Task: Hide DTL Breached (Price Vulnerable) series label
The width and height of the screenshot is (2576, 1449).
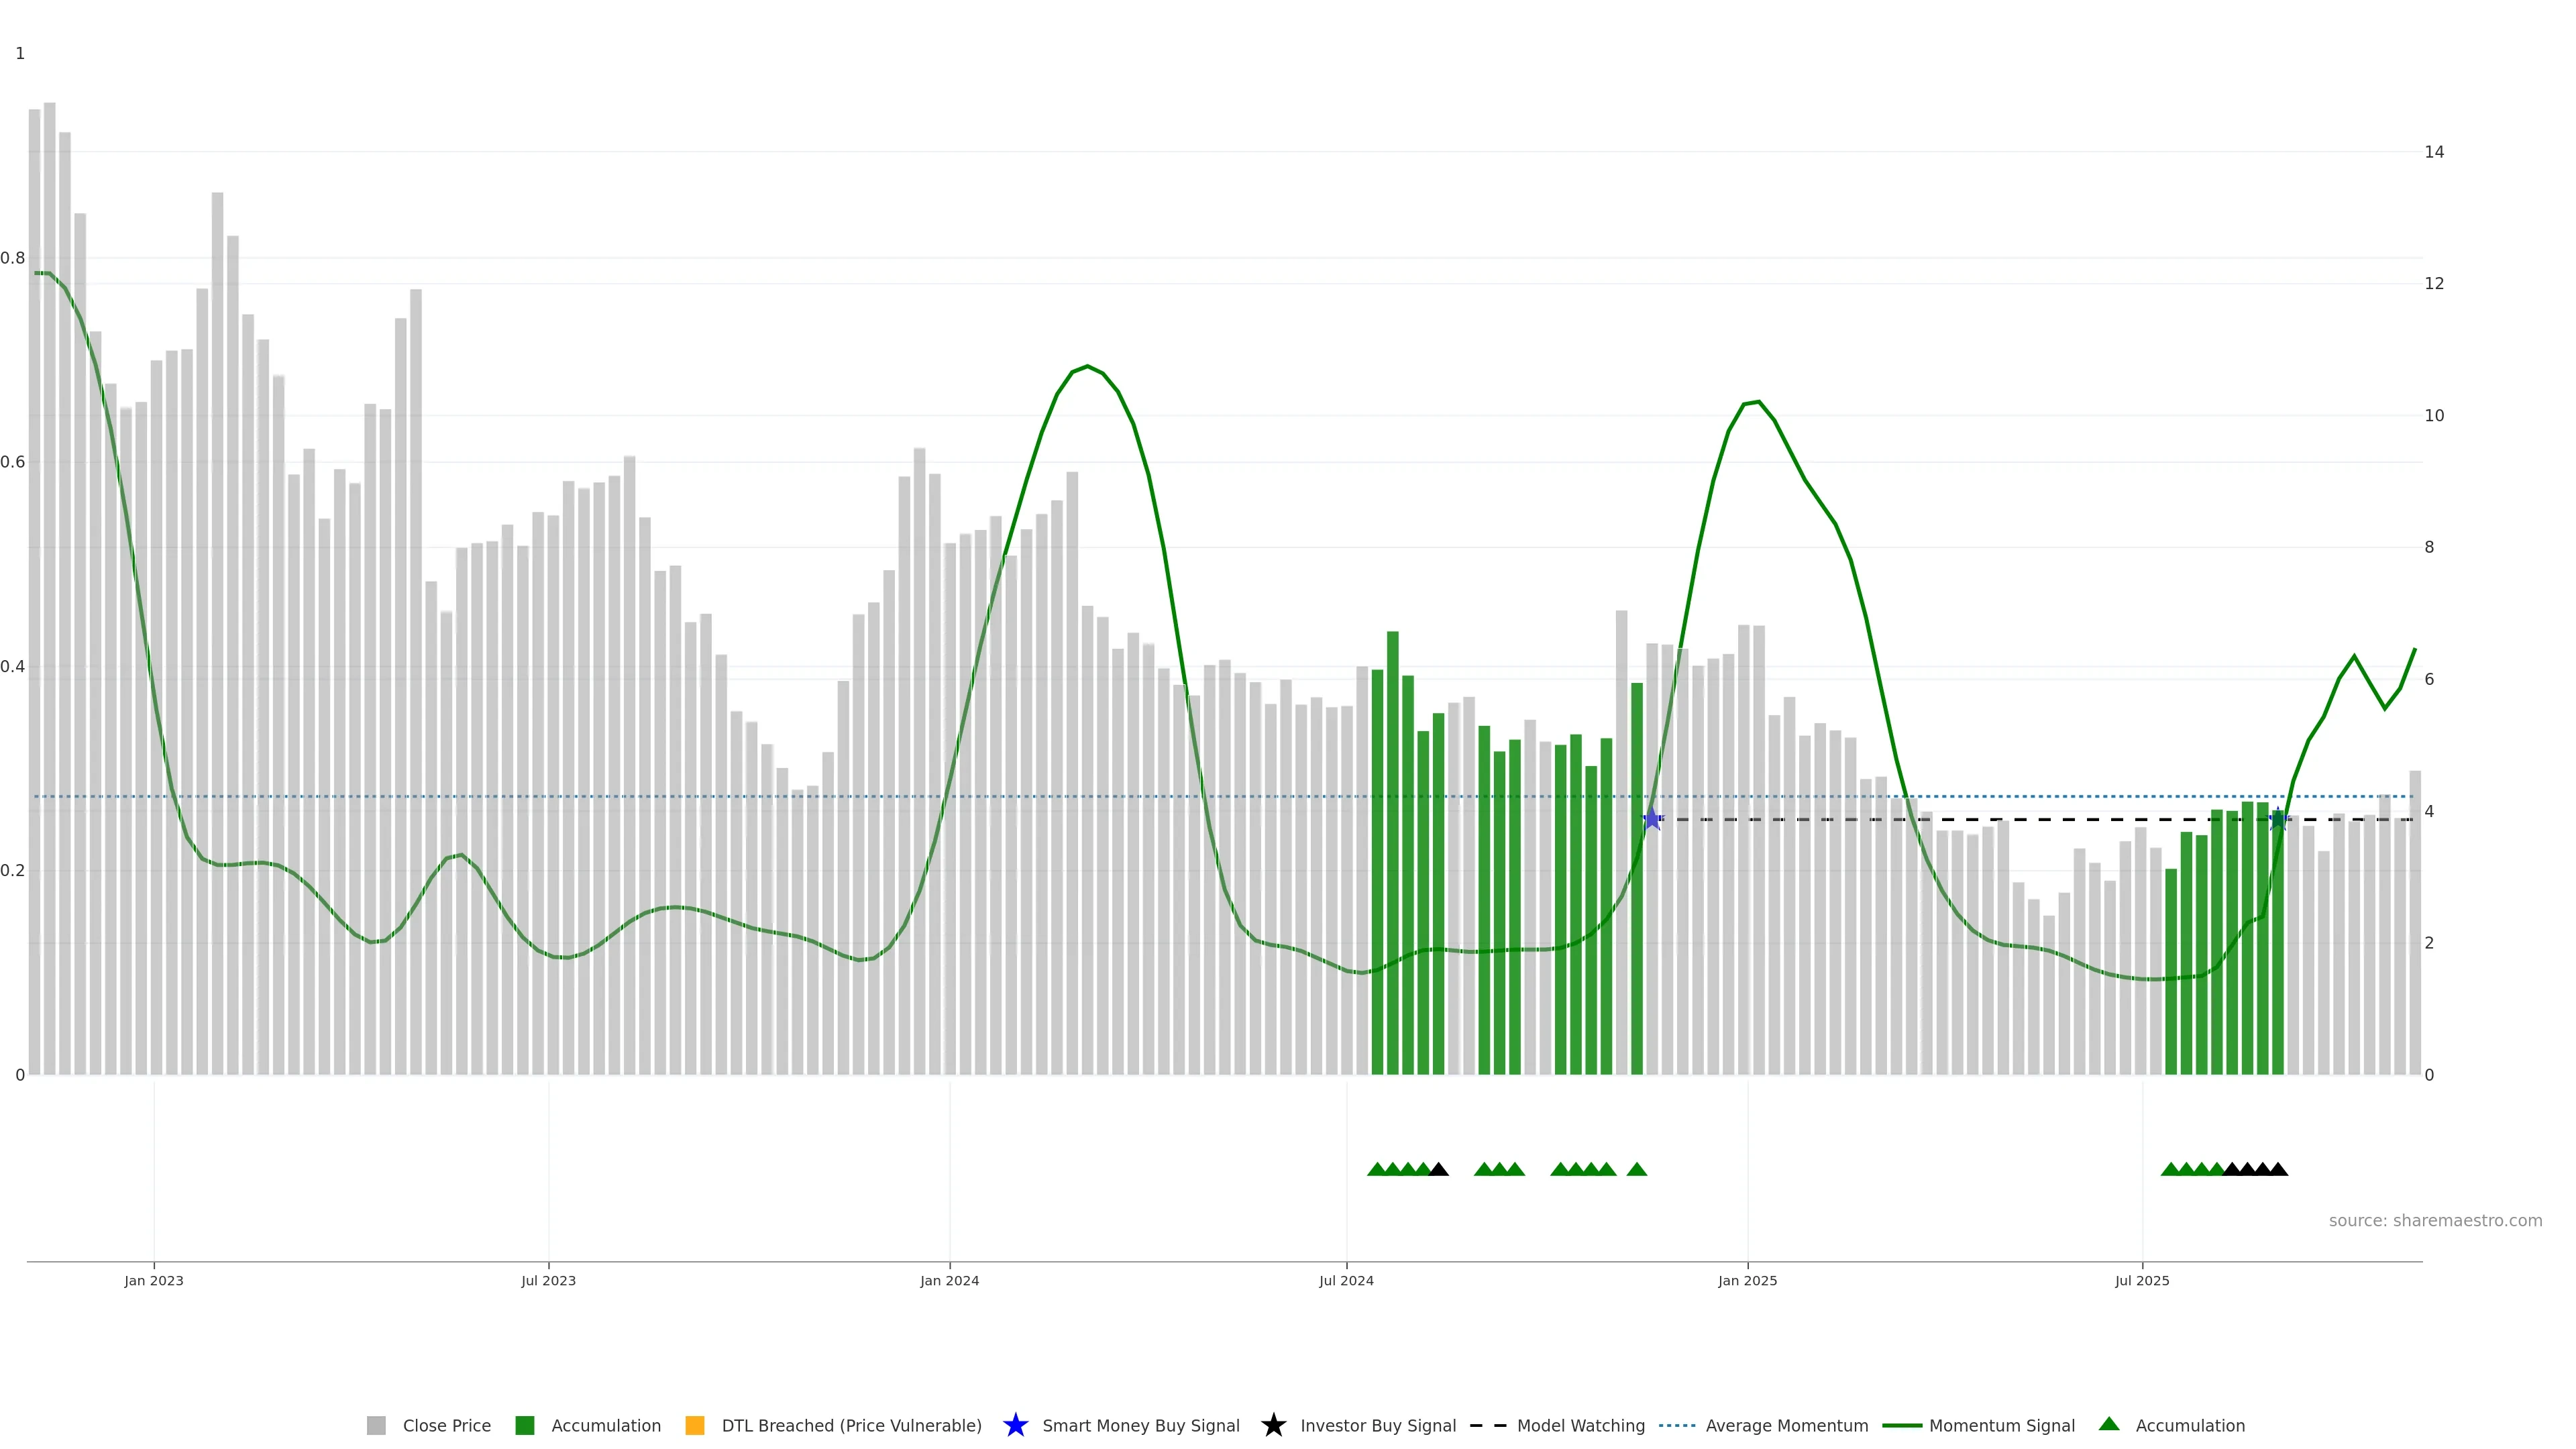Action: click(851, 1425)
